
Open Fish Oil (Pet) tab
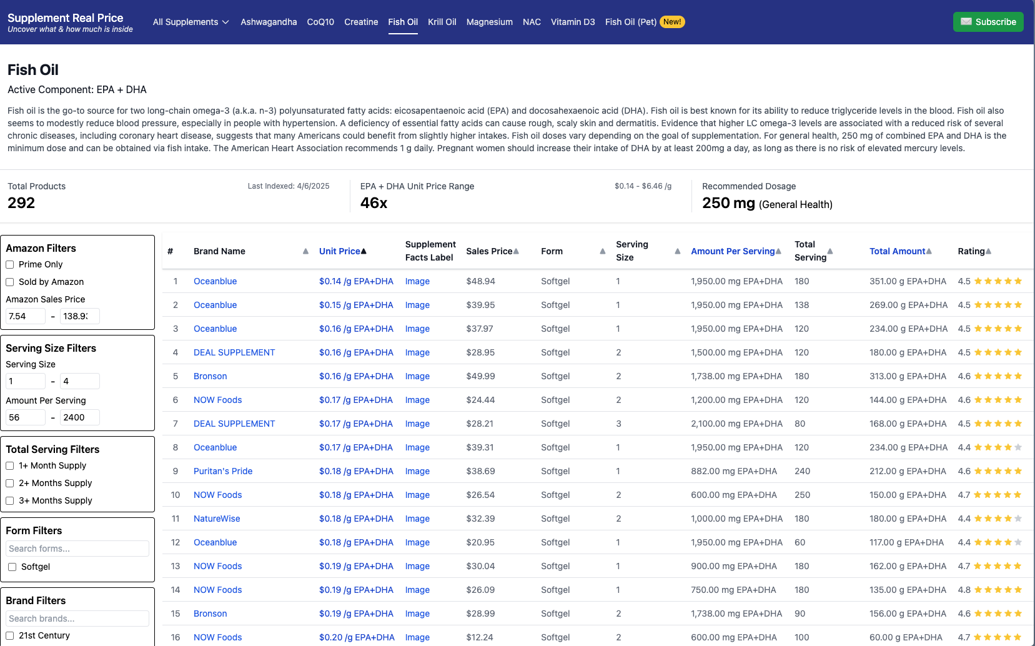pyautogui.click(x=631, y=22)
